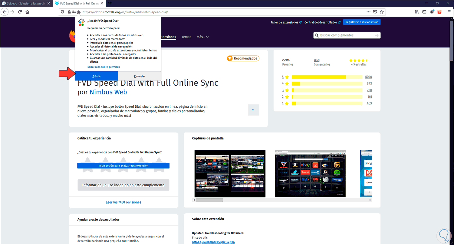Open the everhelper.me fix-57 link
Viewport: 454px width, 245px height.
point(213,242)
